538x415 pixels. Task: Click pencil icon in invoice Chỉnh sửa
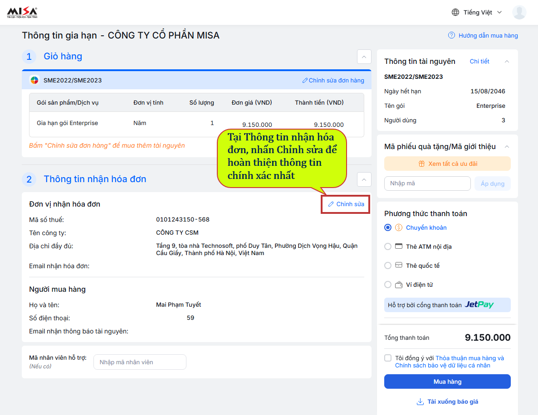[331, 204]
